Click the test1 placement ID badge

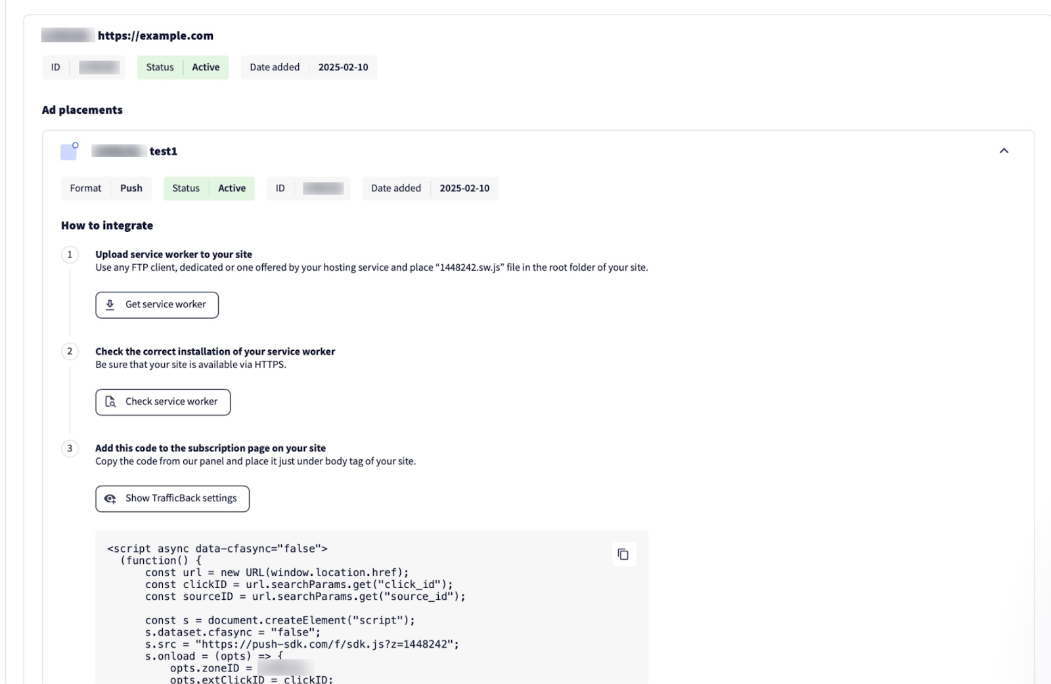pyautogui.click(x=308, y=189)
